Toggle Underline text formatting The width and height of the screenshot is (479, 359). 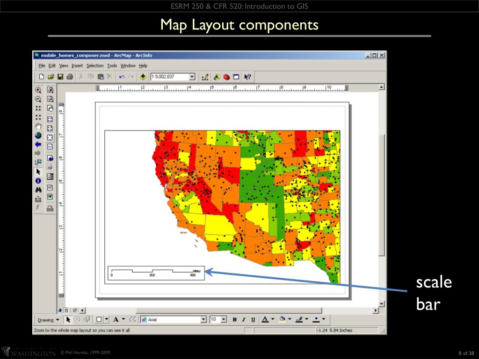253,320
